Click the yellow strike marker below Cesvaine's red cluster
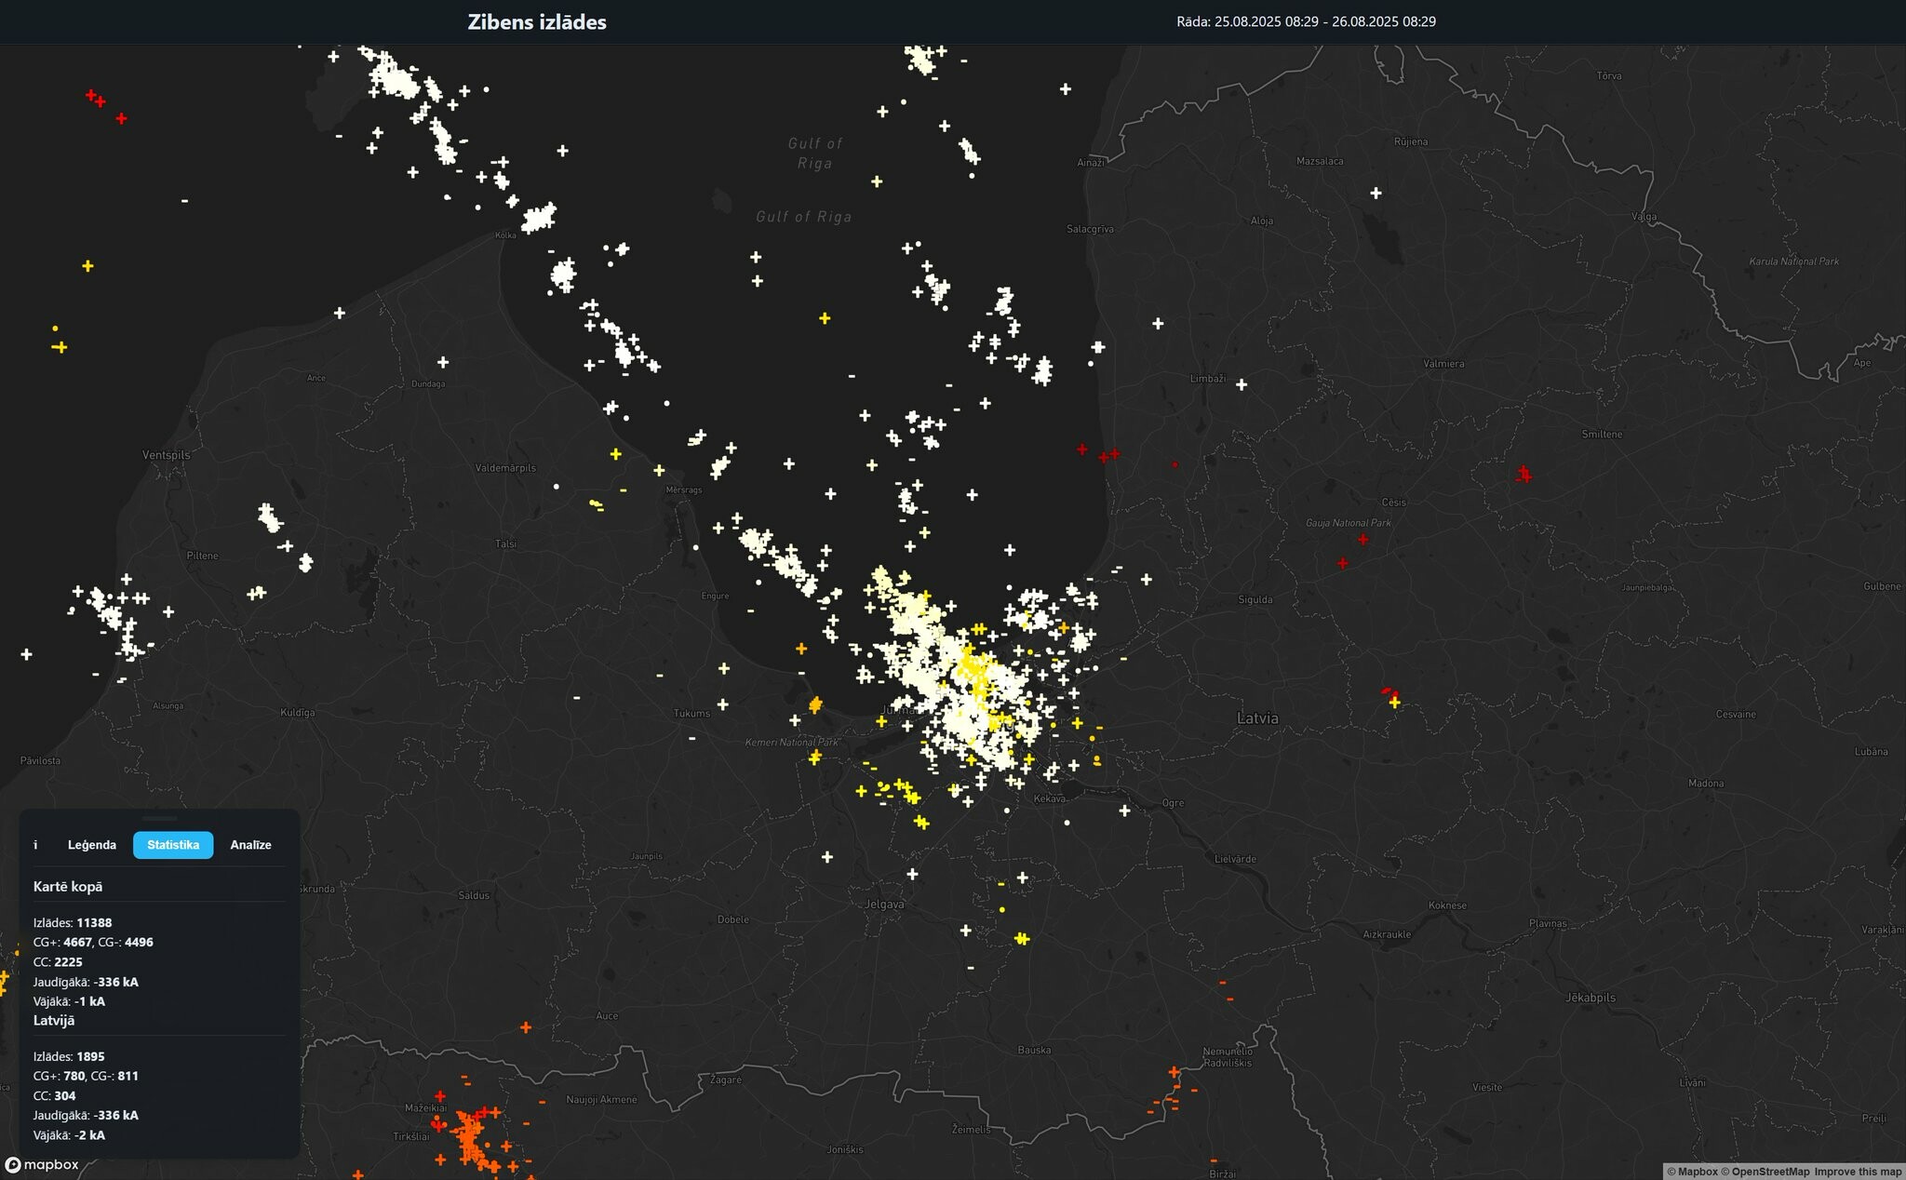The width and height of the screenshot is (1906, 1180). click(x=1394, y=703)
